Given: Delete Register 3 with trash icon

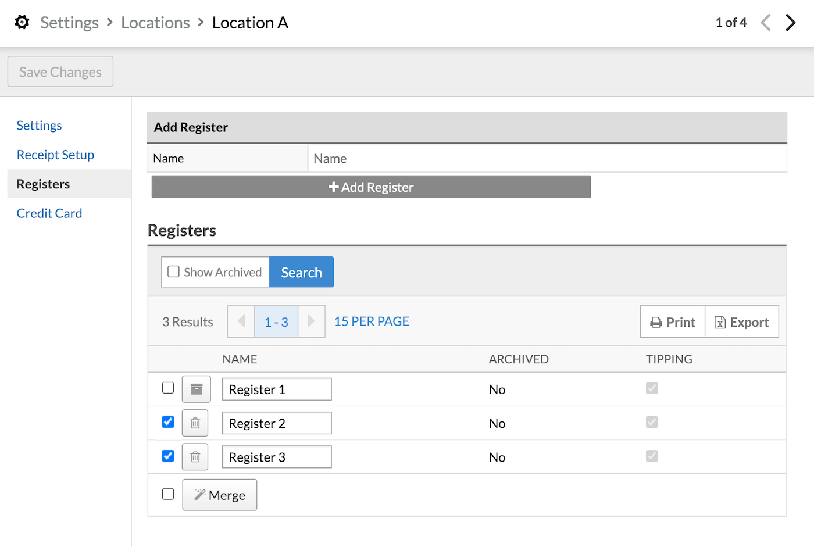Looking at the screenshot, I should (195, 457).
